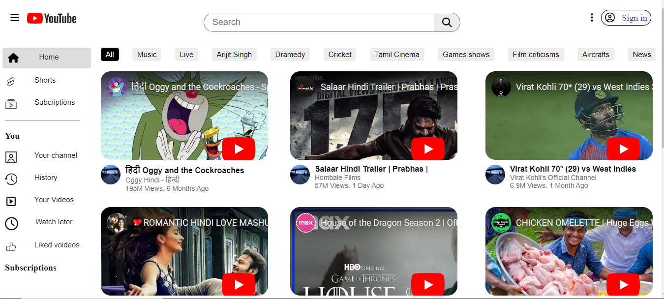Click the Your channel person icon
Viewport: 664px width, 299px height.
11,157
